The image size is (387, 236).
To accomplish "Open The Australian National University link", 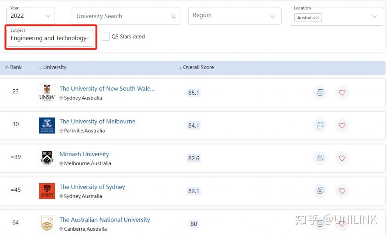I will coord(105,220).
